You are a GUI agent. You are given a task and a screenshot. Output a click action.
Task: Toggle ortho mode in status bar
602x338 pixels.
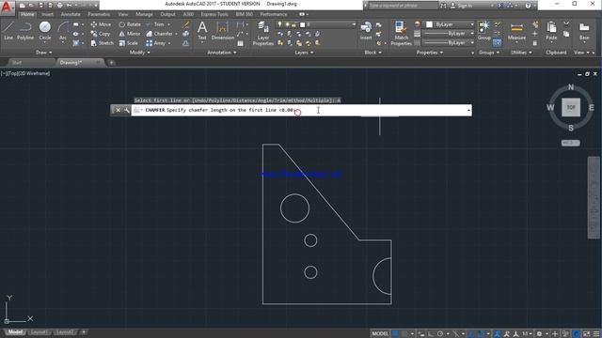click(431, 334)
